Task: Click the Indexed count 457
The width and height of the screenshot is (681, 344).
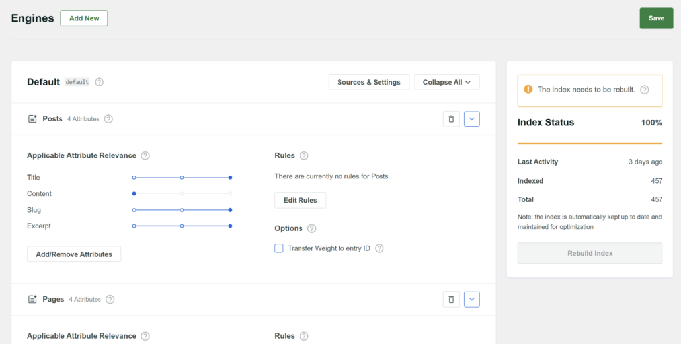Action: point(657,181)
